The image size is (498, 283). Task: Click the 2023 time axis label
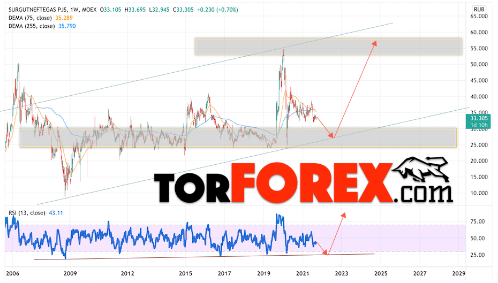click(x=342, y=273)
